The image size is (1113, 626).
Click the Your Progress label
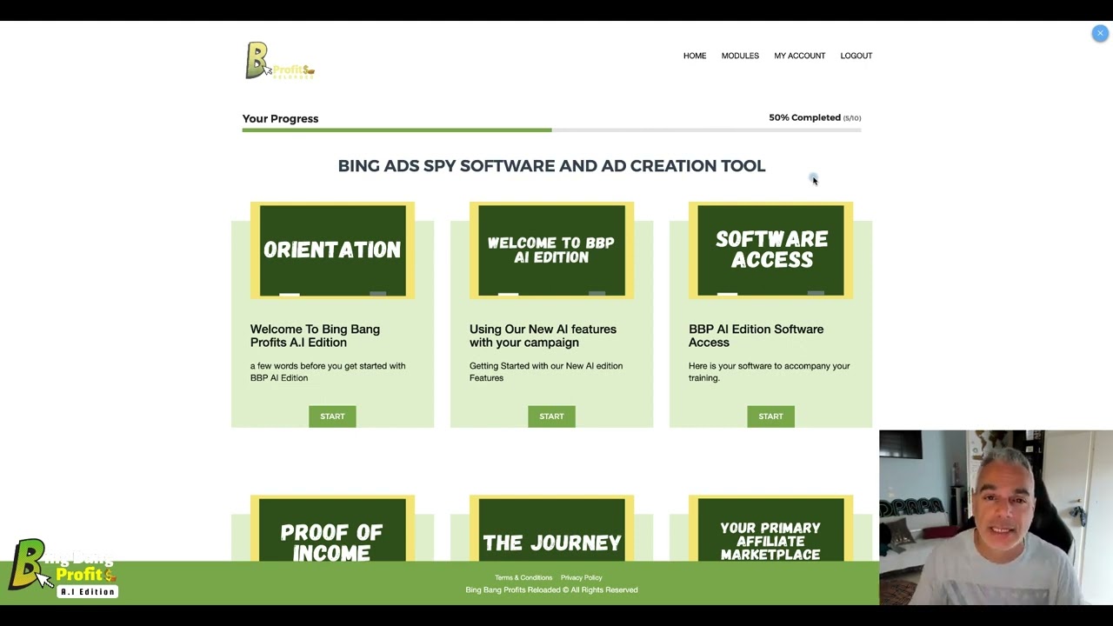pos(280,118)
